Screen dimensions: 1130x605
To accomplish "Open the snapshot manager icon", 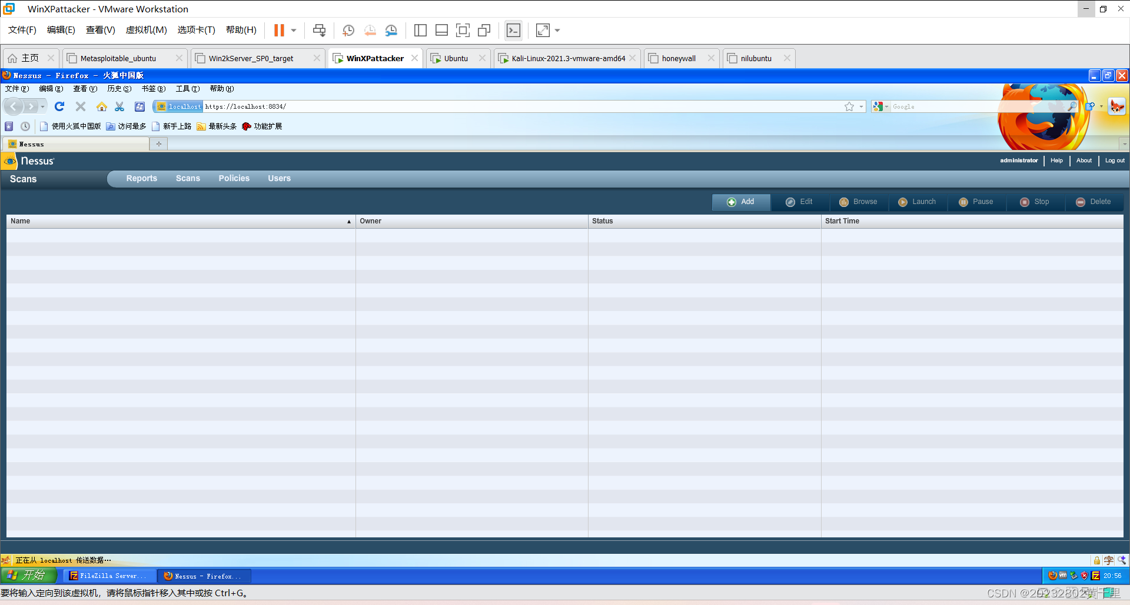I will 391,31.
